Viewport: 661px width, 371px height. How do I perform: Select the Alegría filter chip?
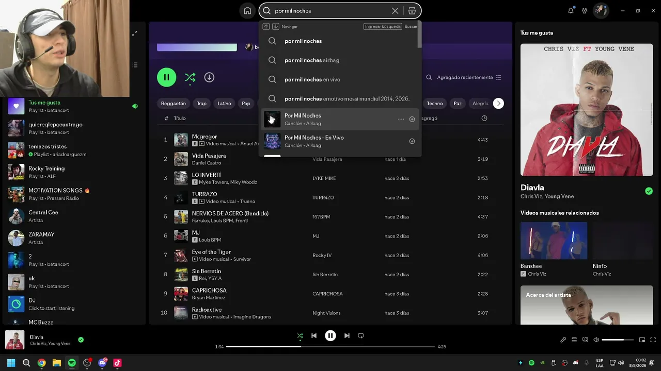pos(480,104)
